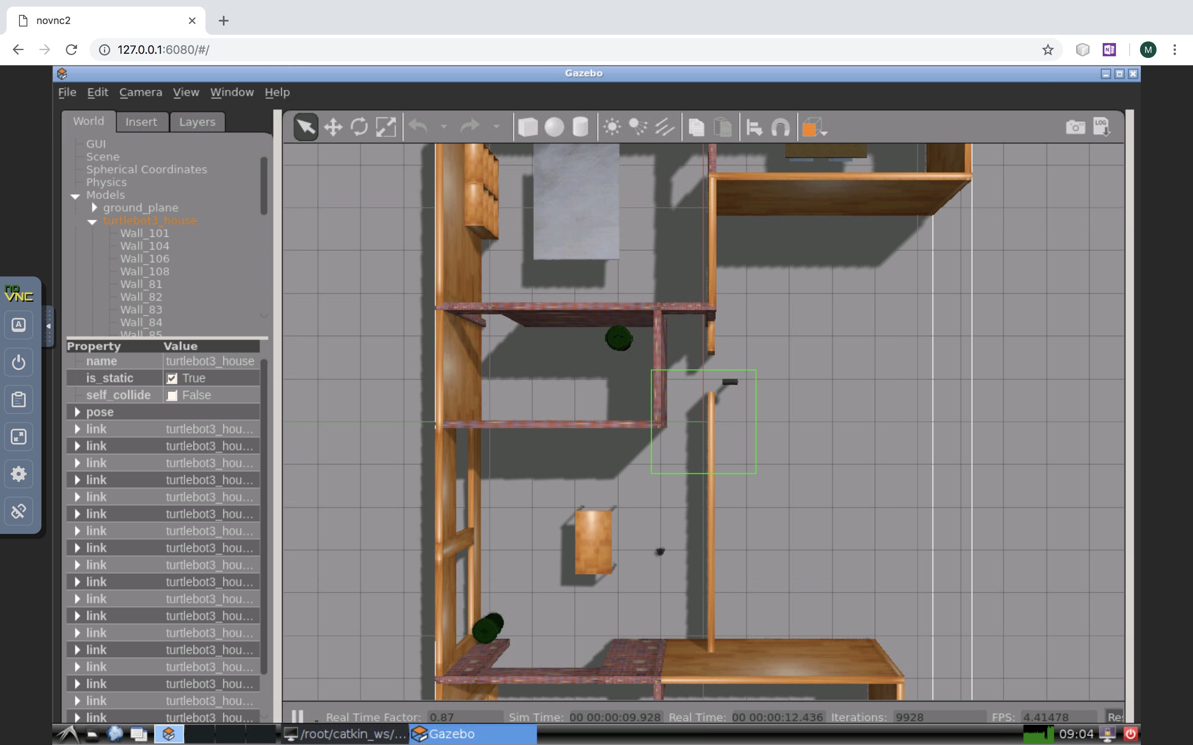
Task: Enable the Snap magnet tool
Action: pos(780,127)
